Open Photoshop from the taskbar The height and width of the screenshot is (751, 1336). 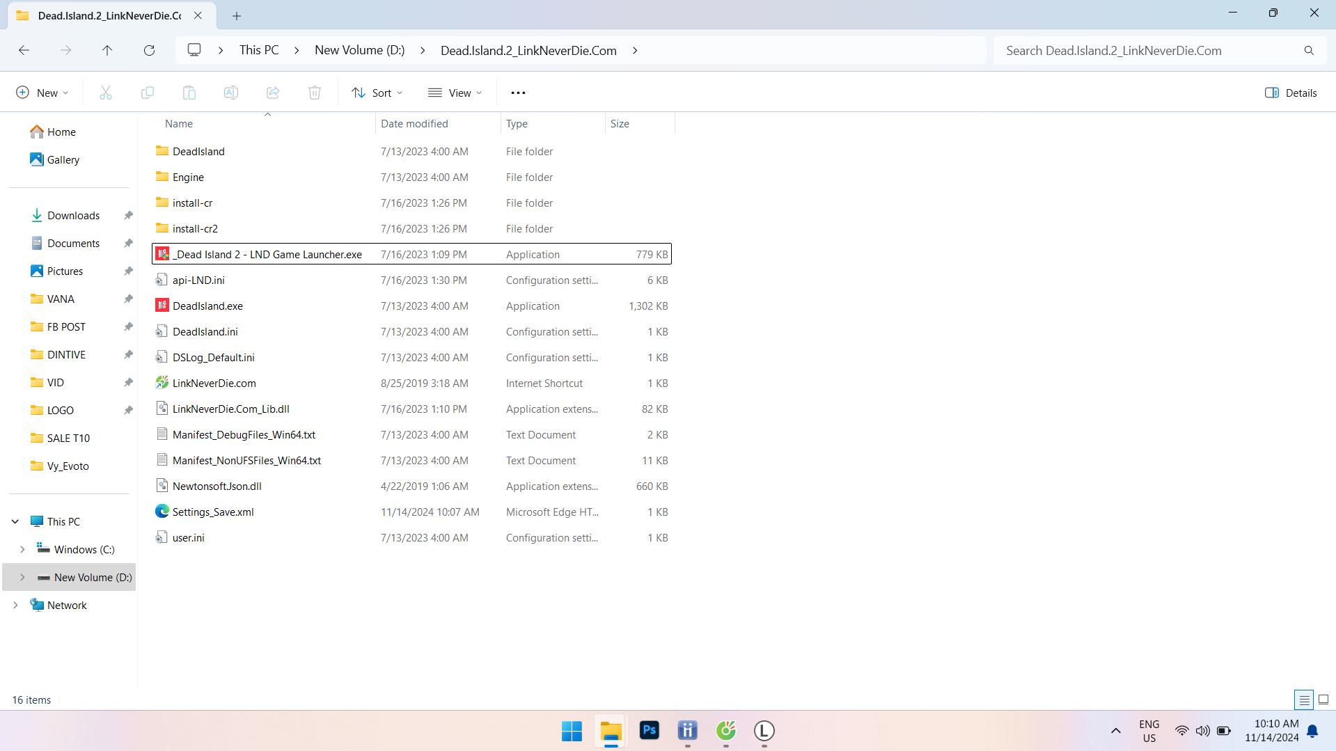[649, 730]
